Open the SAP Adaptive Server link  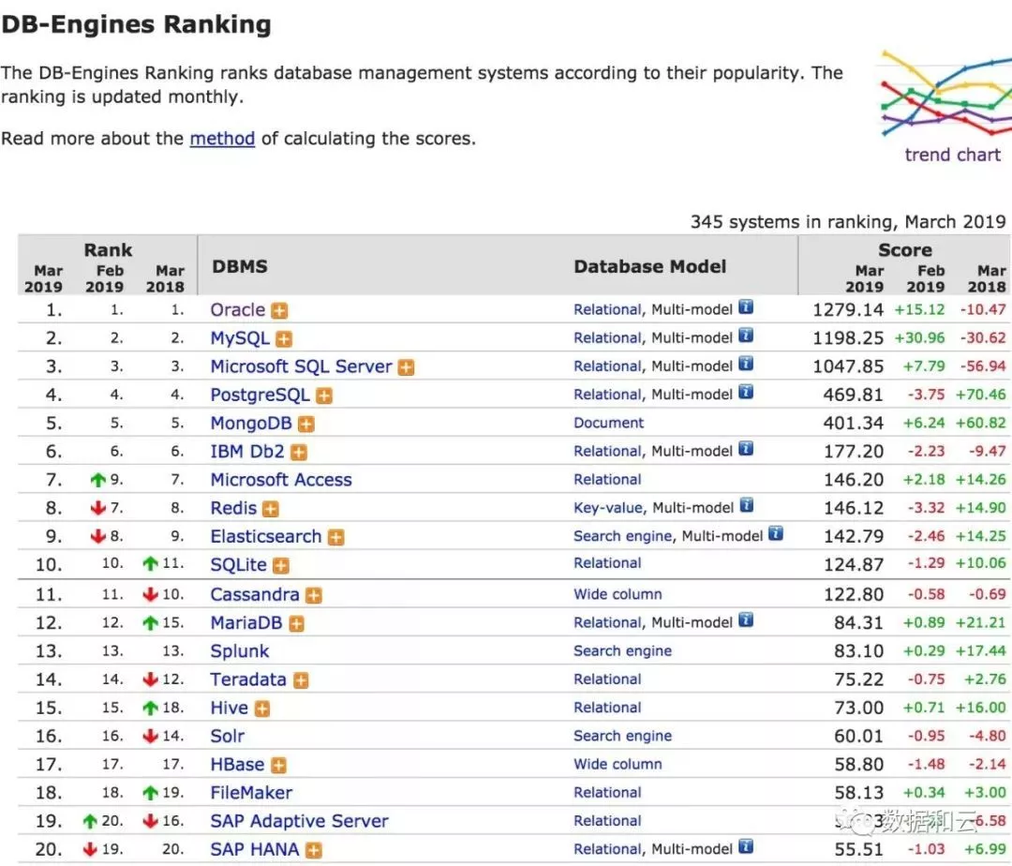(x=300, y=821)
